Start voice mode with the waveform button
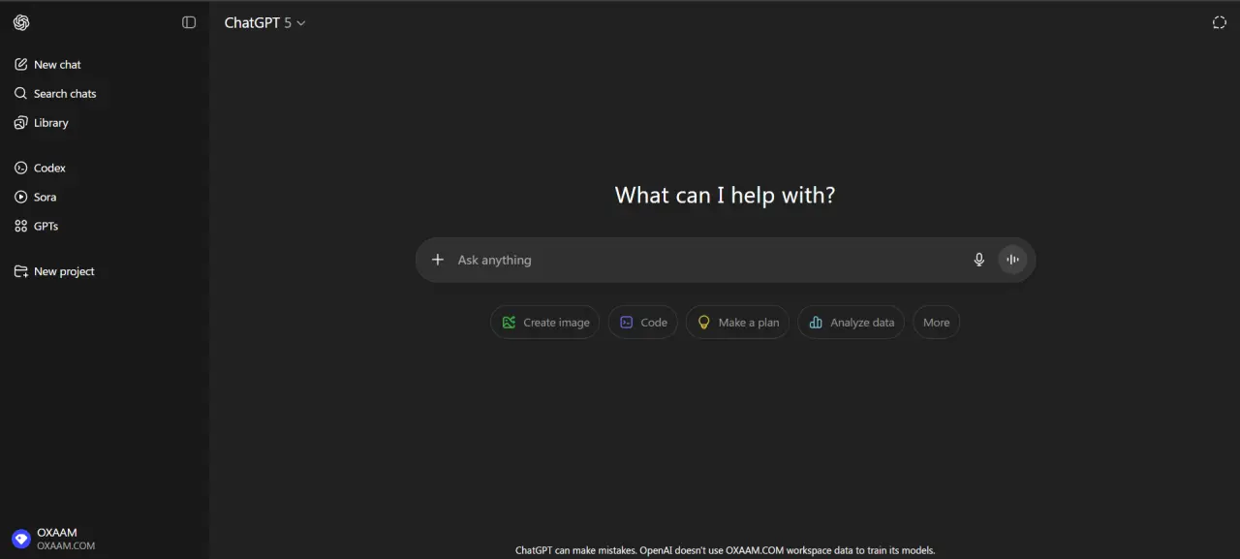This screenshot has width=1240, height=559. click(1012, 260)
